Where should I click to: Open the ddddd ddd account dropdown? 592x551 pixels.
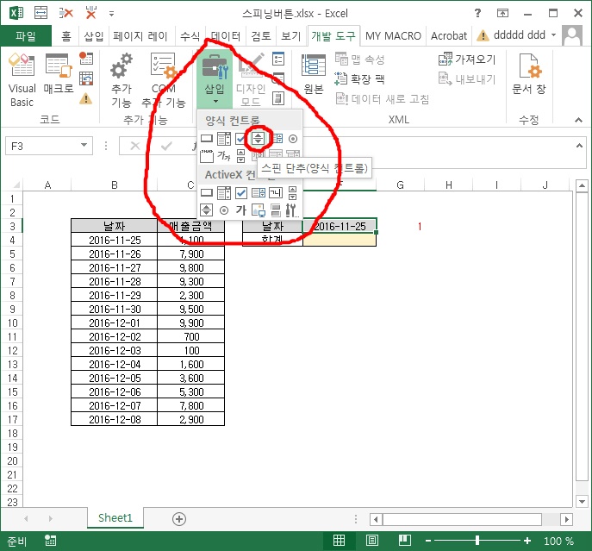tap(553, 35)
